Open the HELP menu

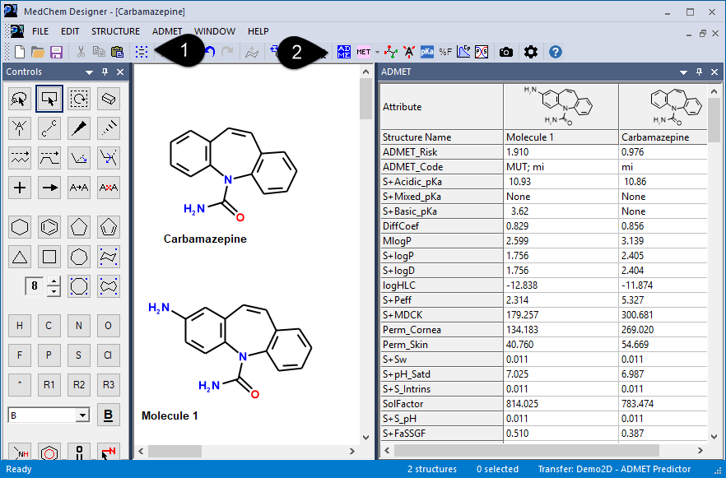(x=258, y=31)
